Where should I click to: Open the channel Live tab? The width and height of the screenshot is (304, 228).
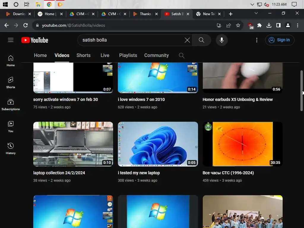[105, 56]
